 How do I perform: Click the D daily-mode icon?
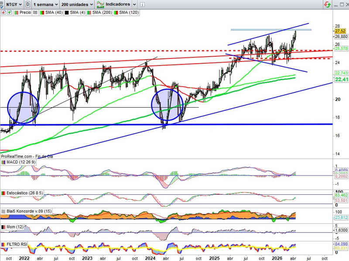click(x=28, y=4)
